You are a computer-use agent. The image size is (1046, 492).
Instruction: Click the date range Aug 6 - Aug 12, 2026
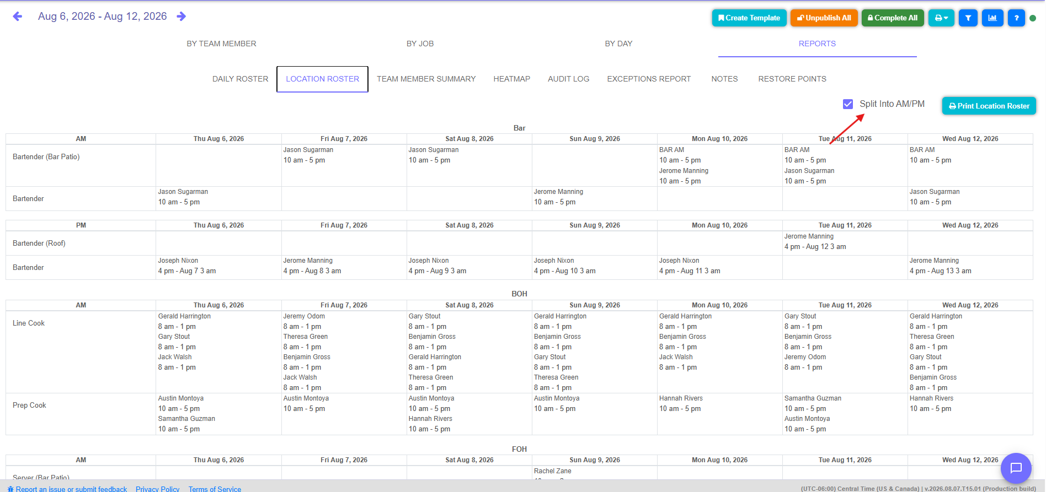pos(103,17)
